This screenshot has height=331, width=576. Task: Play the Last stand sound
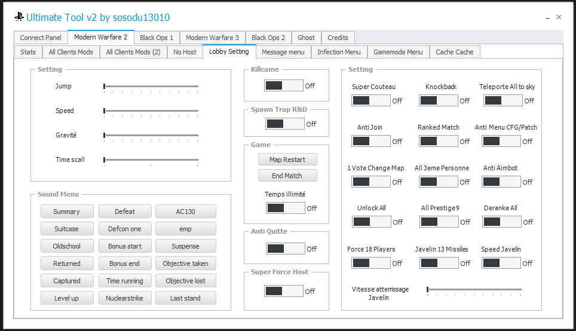(x=185, y=298)
